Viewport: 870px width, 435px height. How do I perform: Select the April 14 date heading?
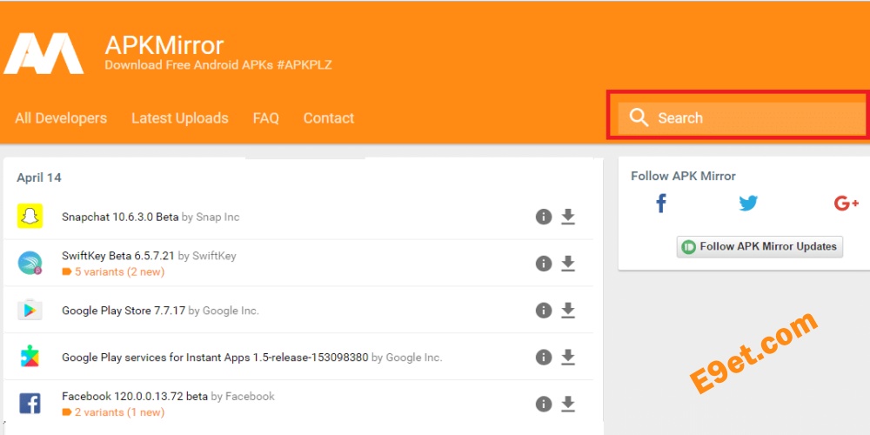[x=39, y=177]
